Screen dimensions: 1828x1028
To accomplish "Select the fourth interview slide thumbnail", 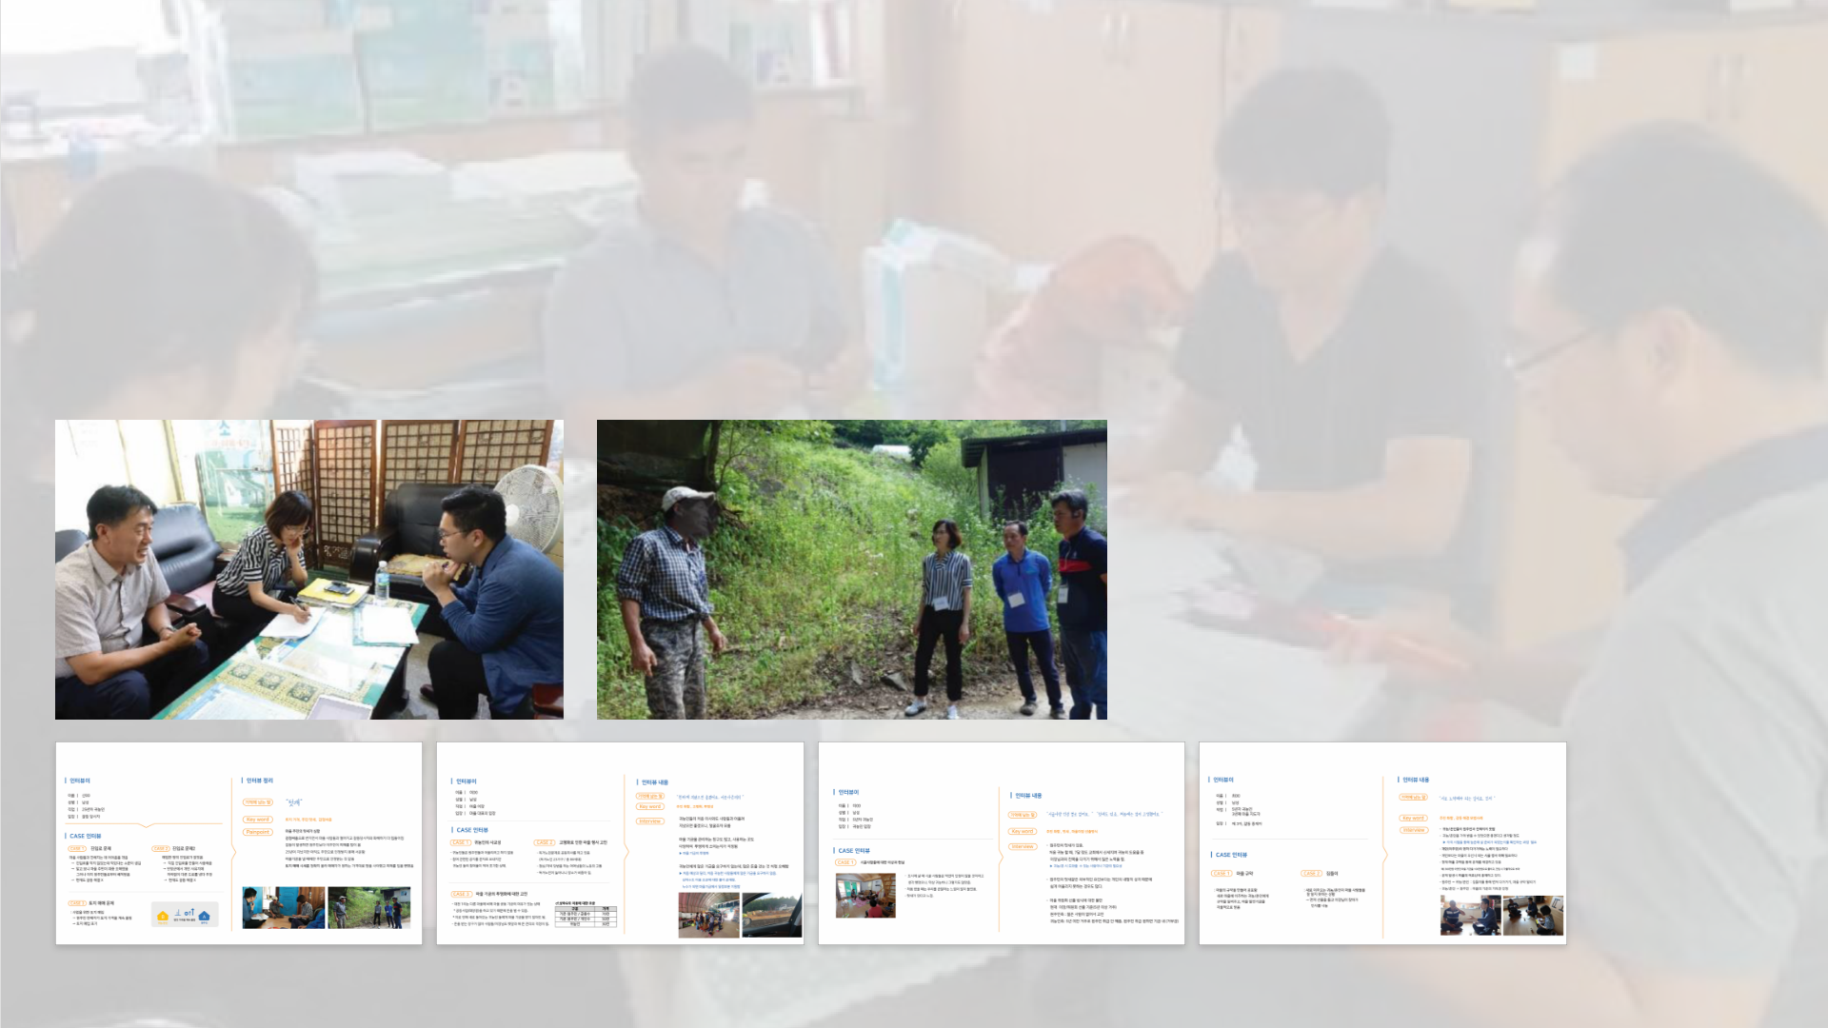I will [x=1381, y=843].
